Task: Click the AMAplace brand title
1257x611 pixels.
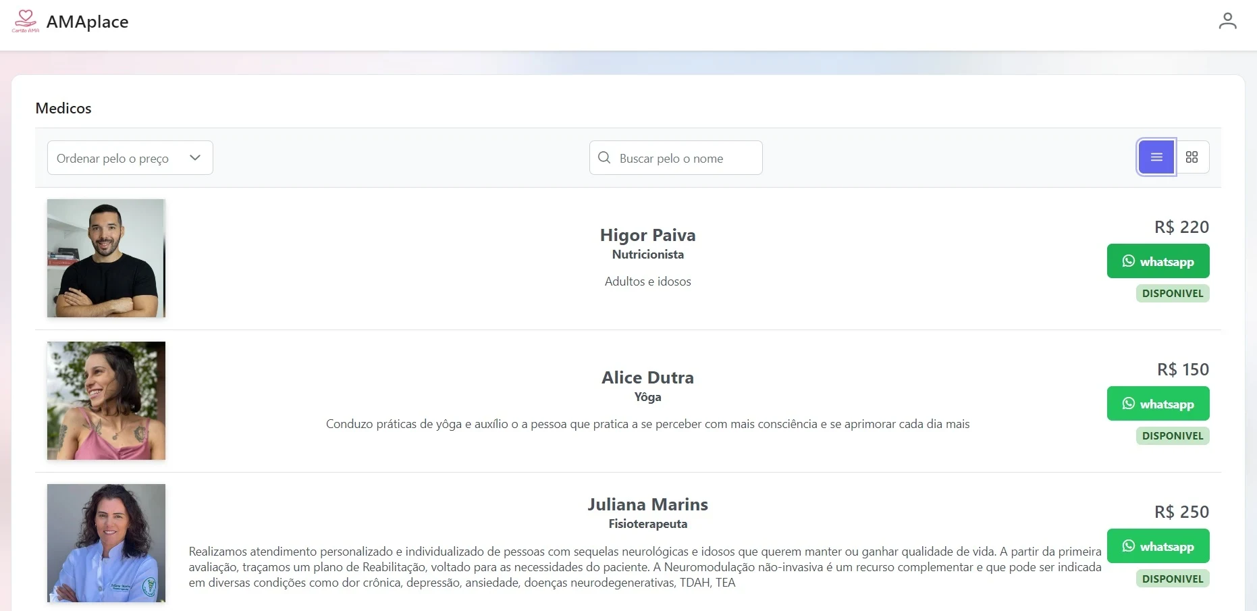Action: (87, 22)
